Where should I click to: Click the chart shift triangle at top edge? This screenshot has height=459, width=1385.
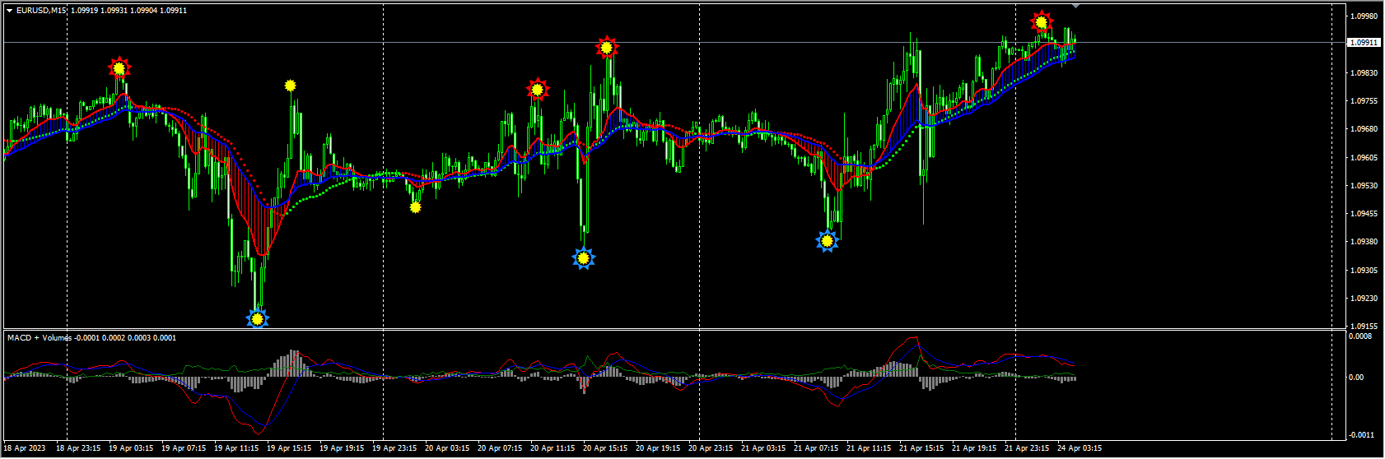[x=1075, y=6]
